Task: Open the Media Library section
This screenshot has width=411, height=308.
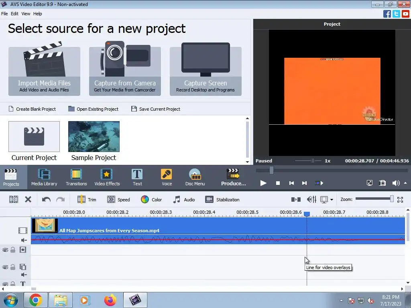Action: 44,177
